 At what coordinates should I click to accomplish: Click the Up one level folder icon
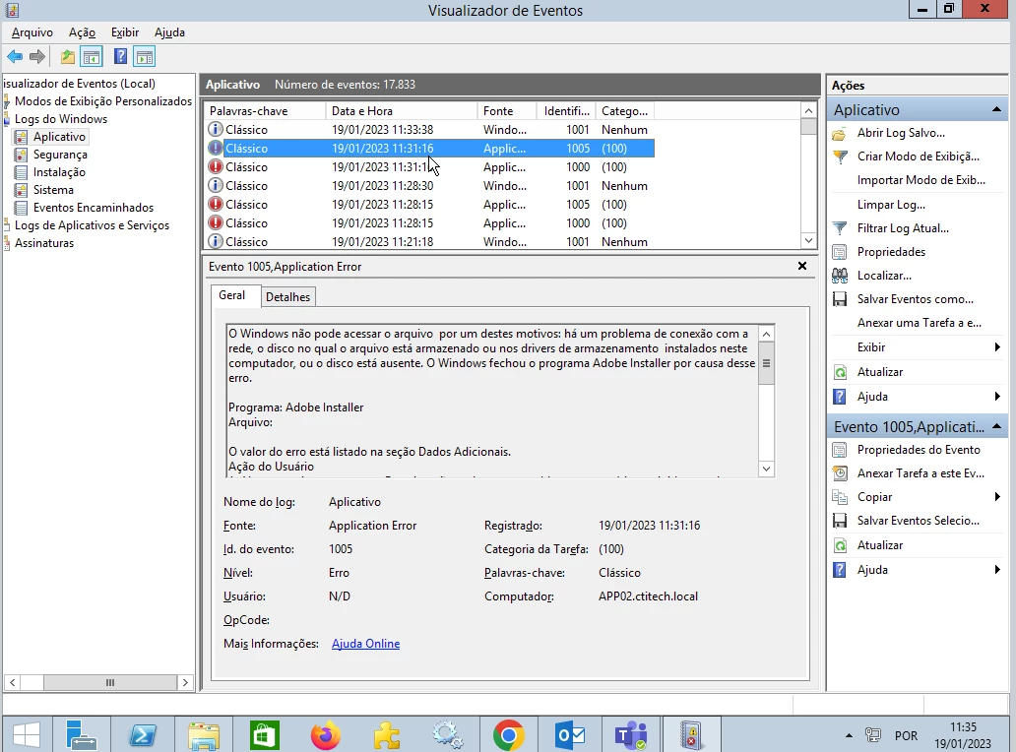pos(67,57)
